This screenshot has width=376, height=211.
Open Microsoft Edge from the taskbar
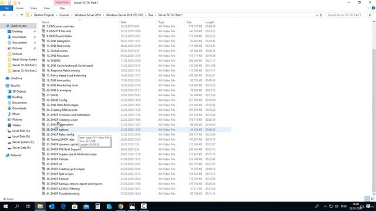pyautogui.click(x=63, y=206)
